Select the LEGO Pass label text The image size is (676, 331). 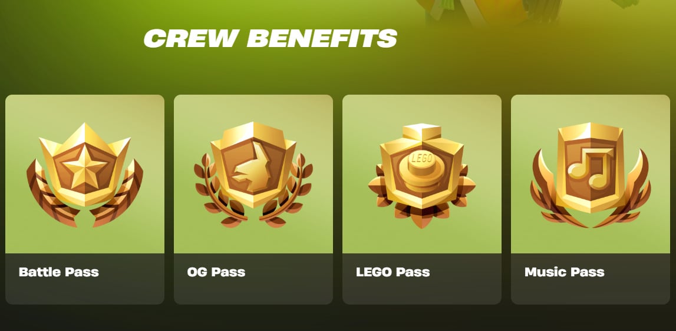[393, 272]
